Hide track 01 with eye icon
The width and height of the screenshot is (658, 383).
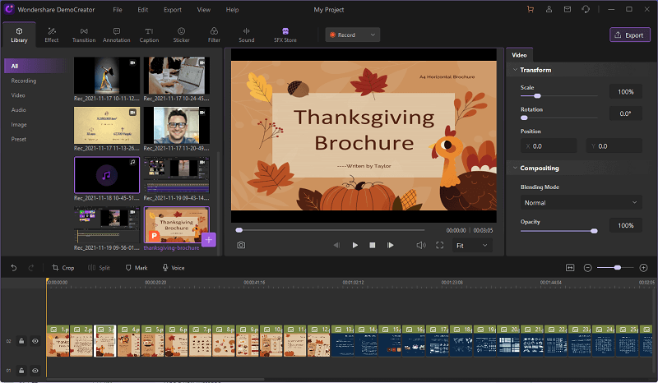click(x=35, y=371)
